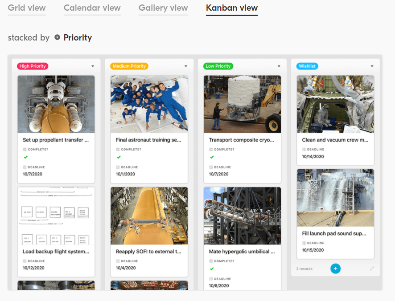Click deadline icon on Clean and vacuum crew card
This screenshot has height=301, width=395.
(304, 150)
